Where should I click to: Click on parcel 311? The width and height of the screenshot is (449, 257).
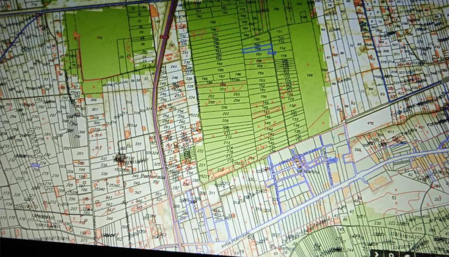point(211,193)
